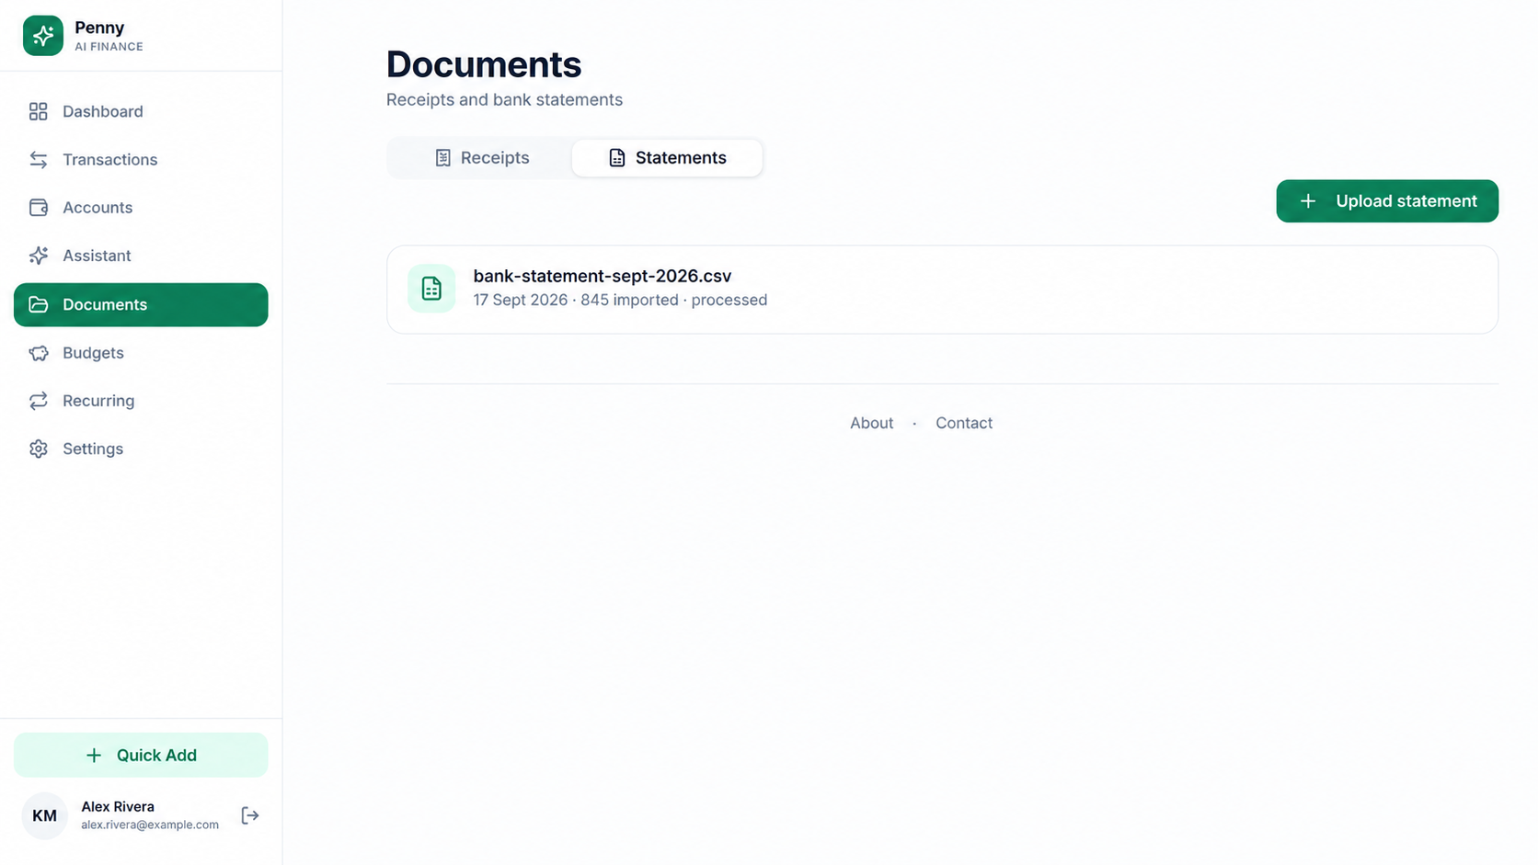This screenshot has height=865, width=1538.
Task: Click the Dashboard grid icon
Action: click(38, 111)
